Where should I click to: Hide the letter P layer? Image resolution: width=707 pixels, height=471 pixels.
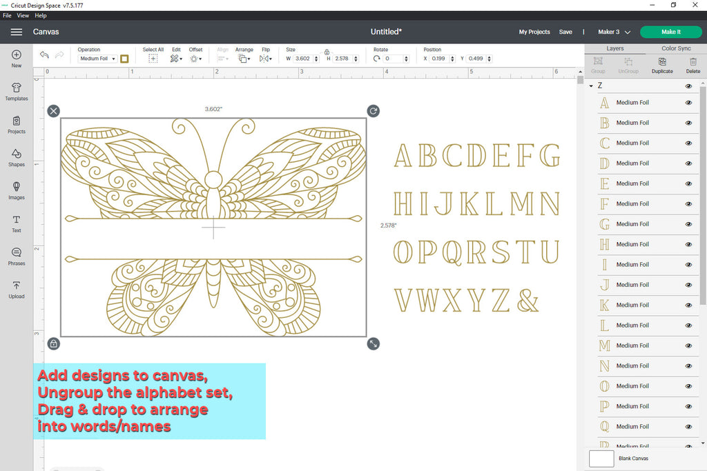(x=688, y=407)
